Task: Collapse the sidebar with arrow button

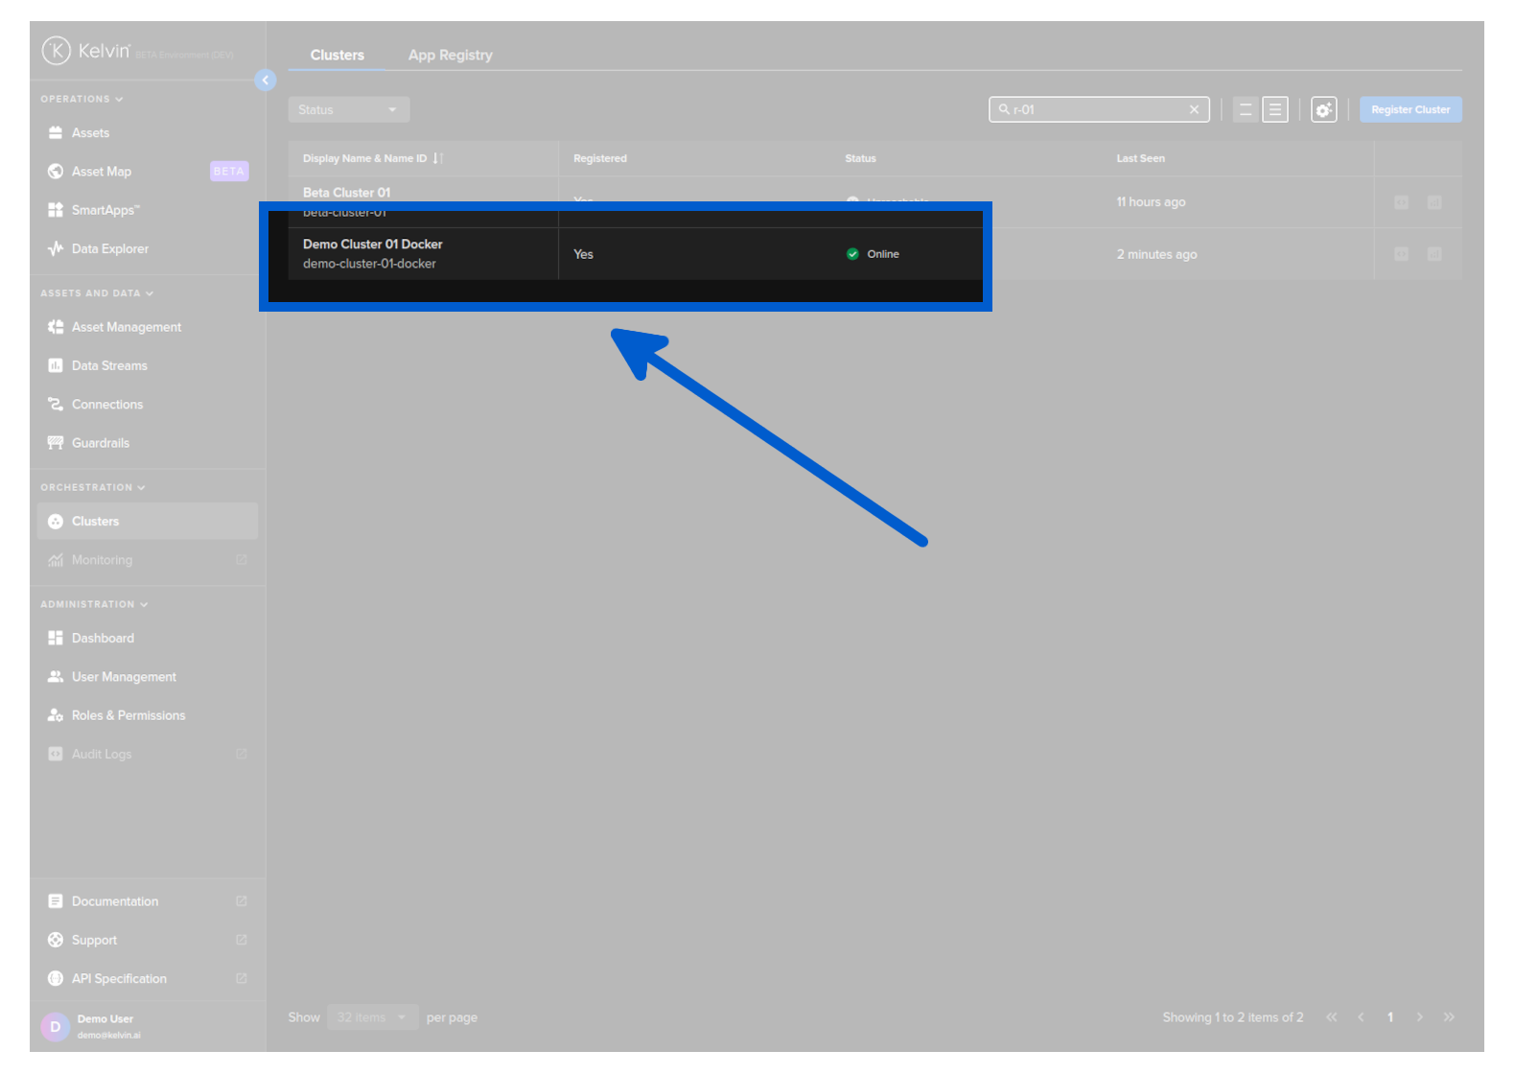Action: [266, 81]
